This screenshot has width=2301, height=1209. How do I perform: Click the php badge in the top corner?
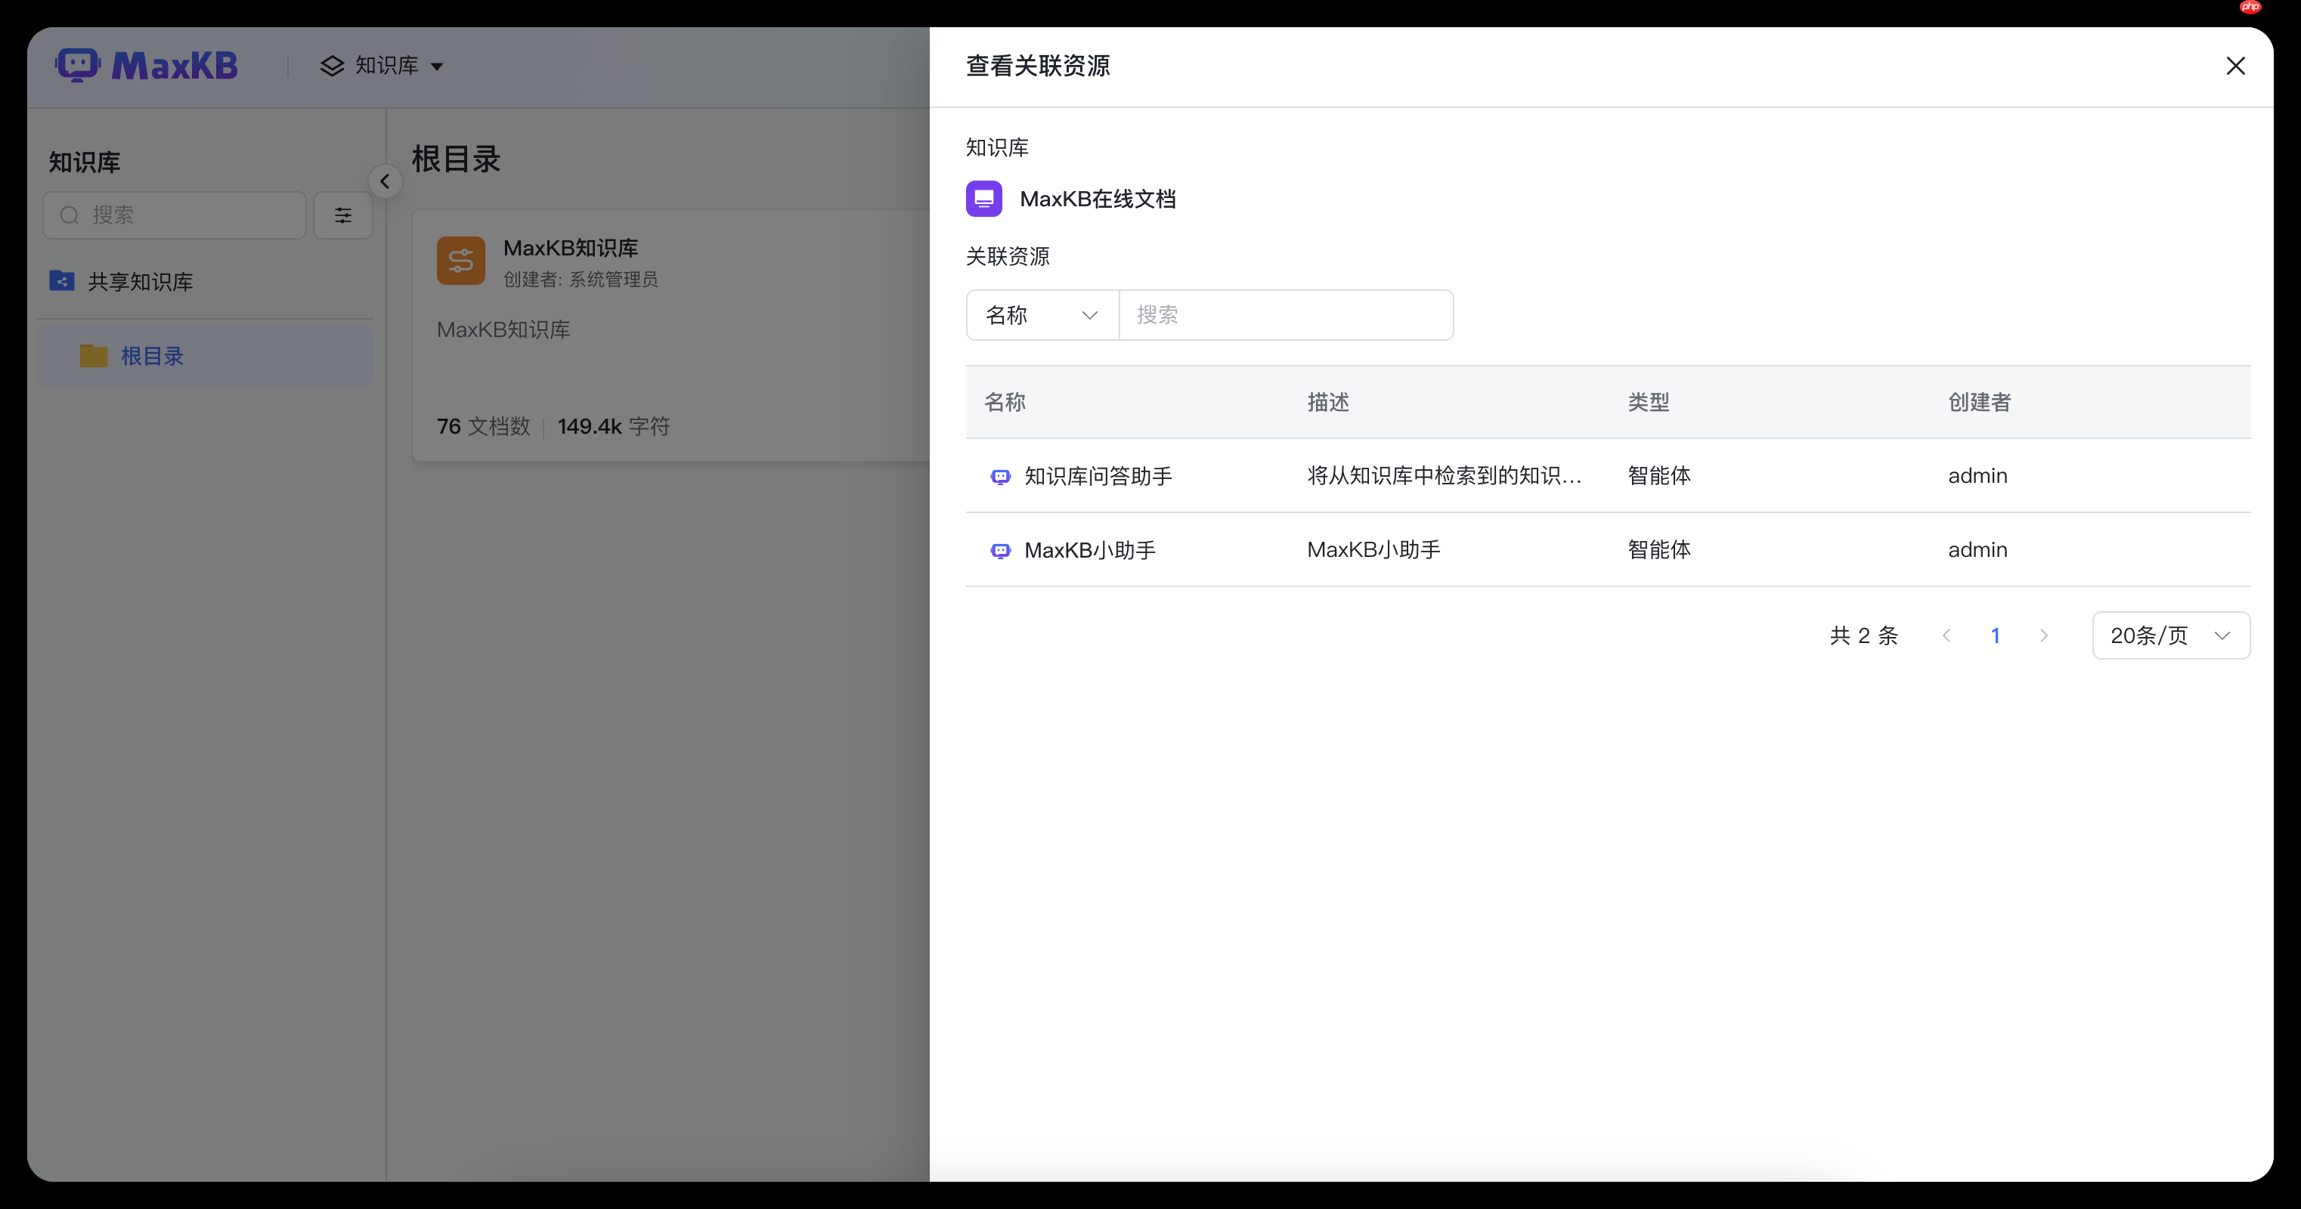tap(2251, 7)
